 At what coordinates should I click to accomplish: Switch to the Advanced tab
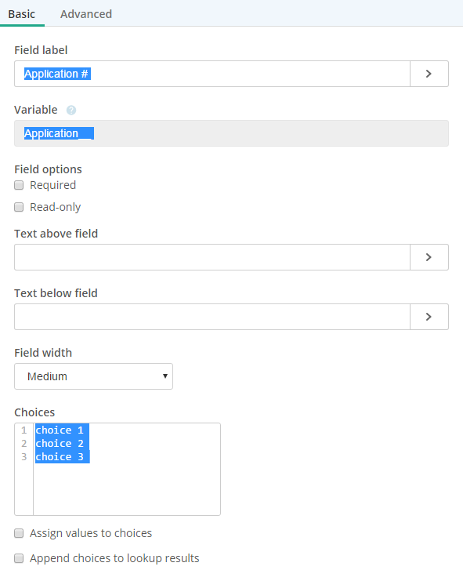tap(86, 14)
